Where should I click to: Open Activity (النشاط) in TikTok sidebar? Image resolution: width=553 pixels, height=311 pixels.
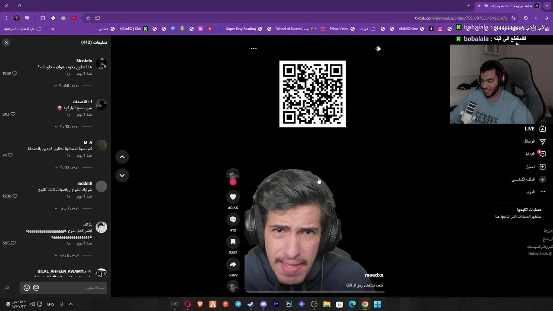[535, 154]
